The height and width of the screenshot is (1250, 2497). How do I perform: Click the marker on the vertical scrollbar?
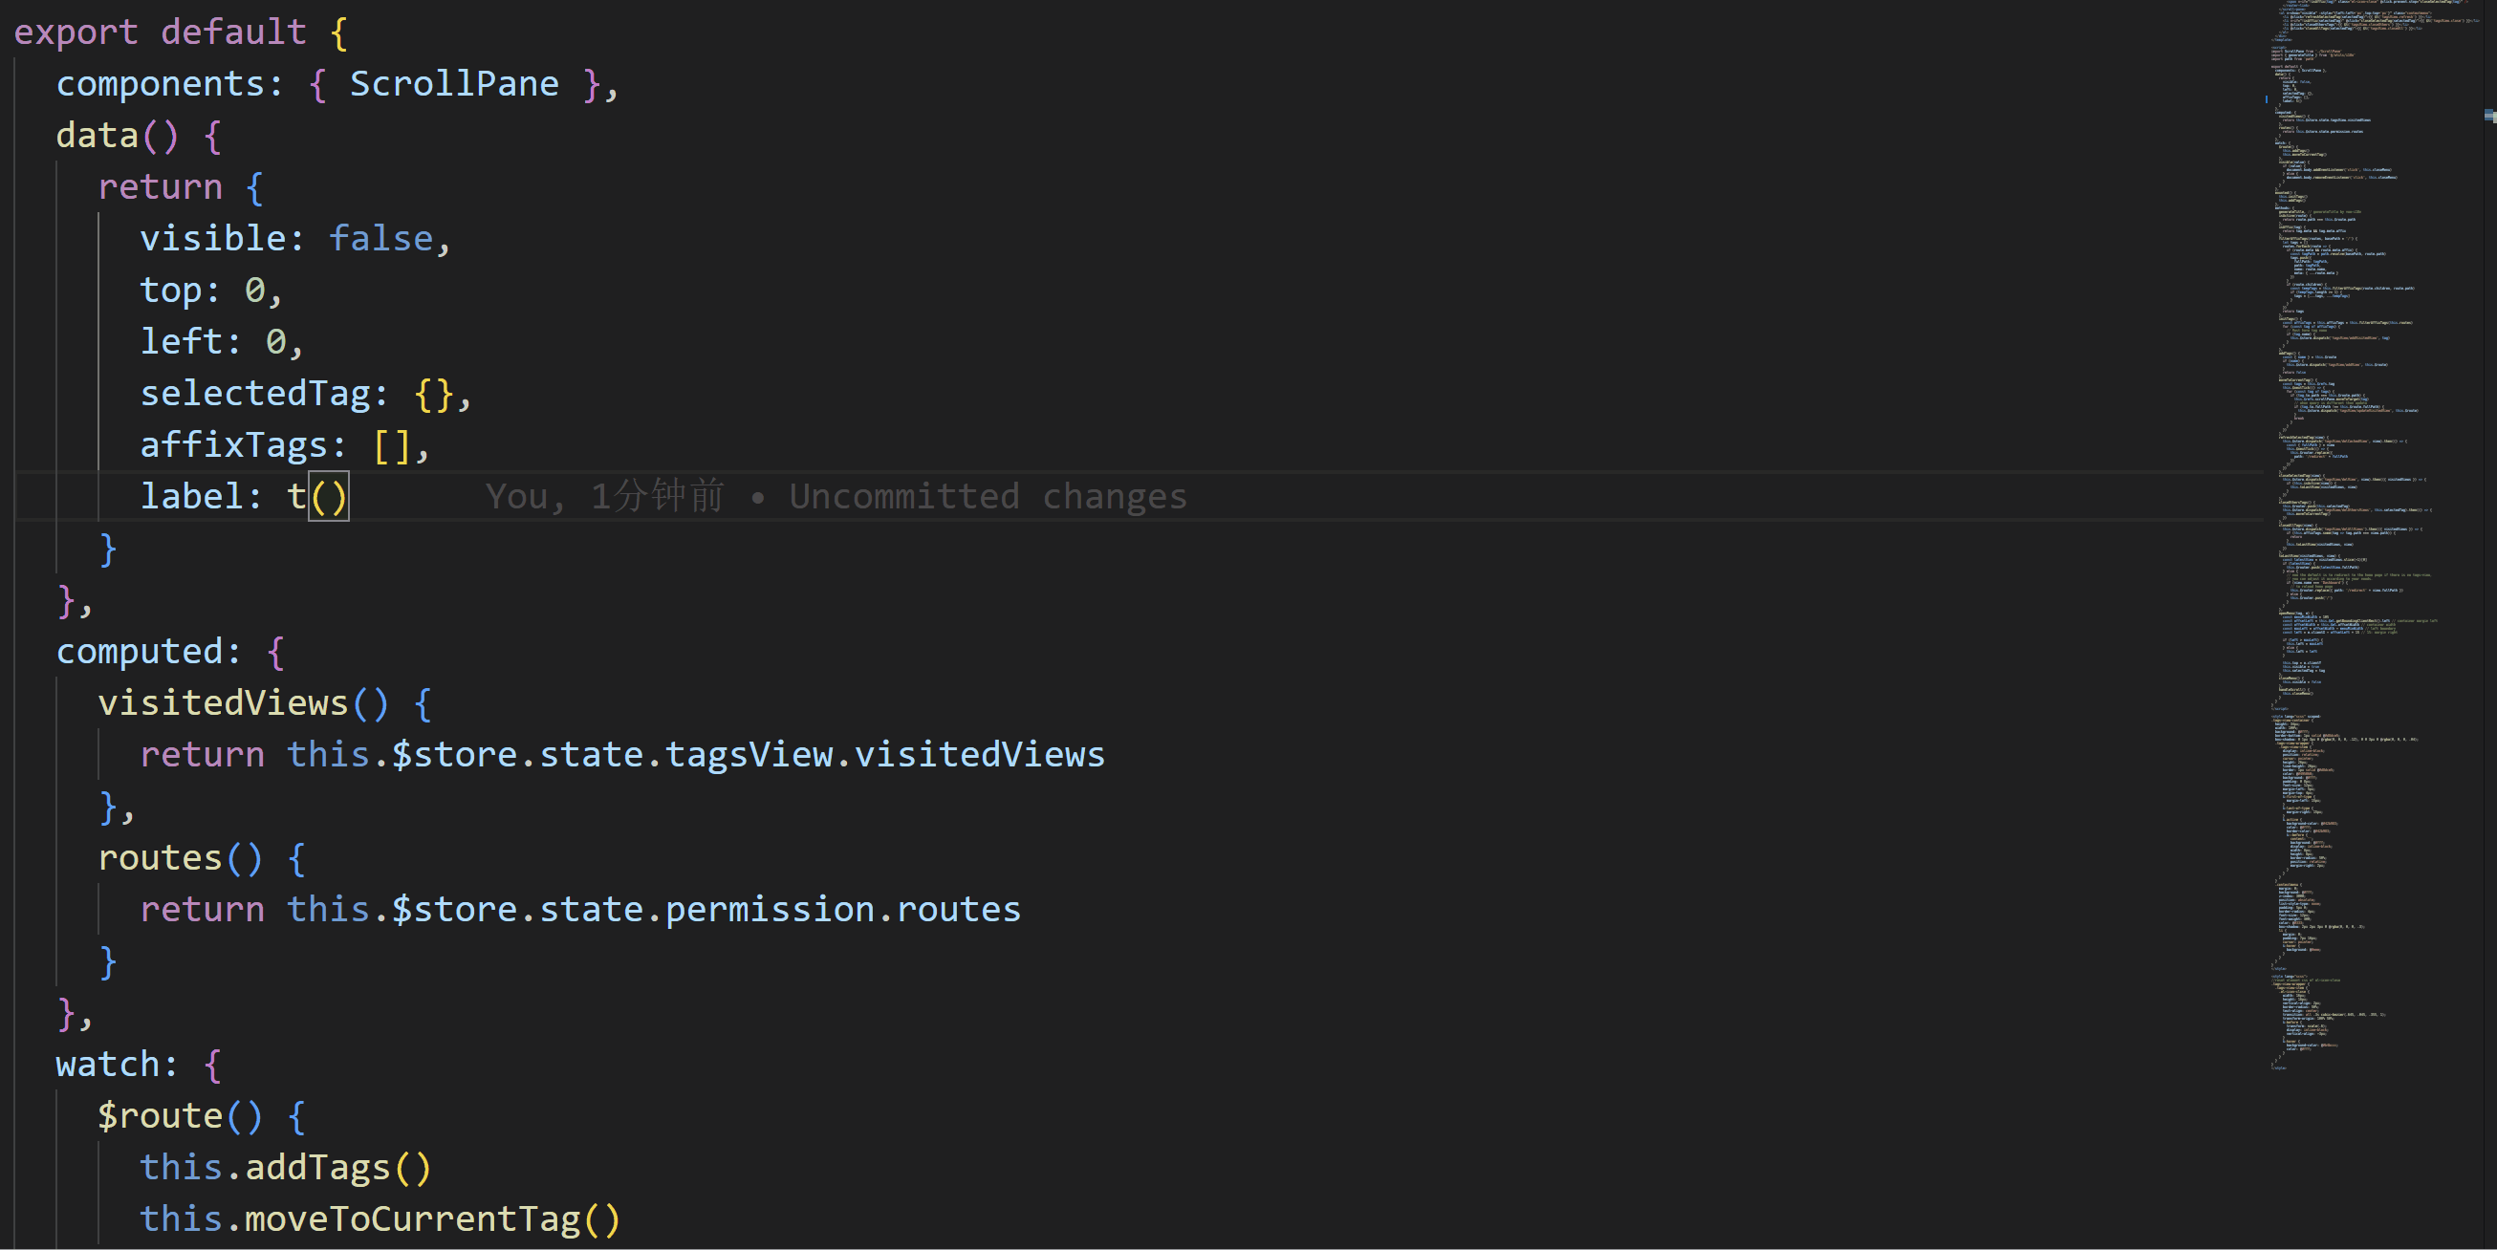click(x=2489, y=116)
